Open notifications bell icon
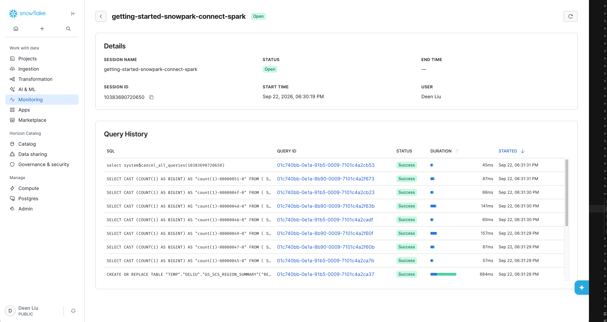607x322 pixels. (73, 311)
